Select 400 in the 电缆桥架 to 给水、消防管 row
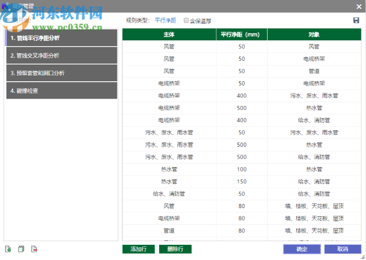This screenshot has width=366, height=260. coord(241,121)
